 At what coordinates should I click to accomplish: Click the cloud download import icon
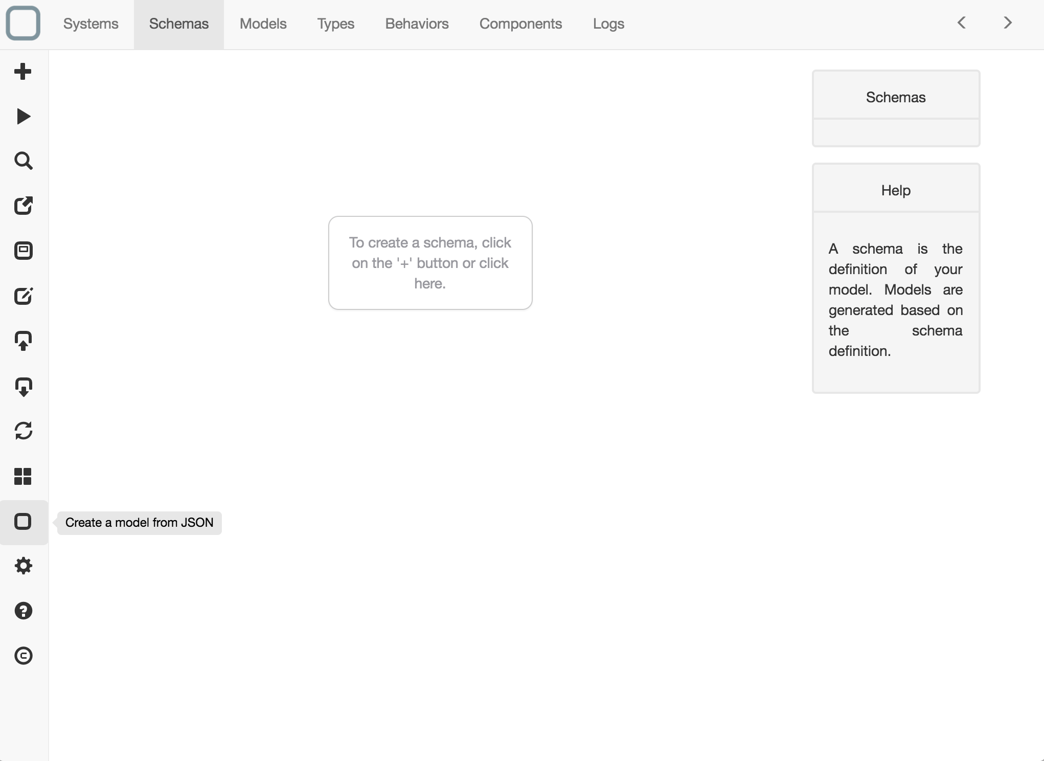point(23,387)
